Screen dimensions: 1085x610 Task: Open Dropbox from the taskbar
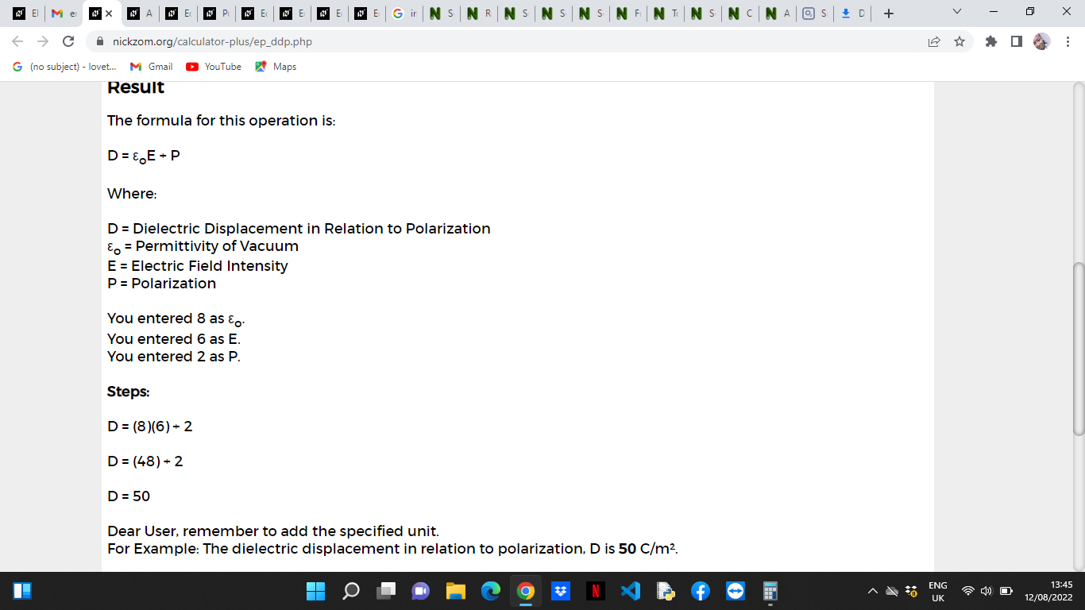[560, 591]
